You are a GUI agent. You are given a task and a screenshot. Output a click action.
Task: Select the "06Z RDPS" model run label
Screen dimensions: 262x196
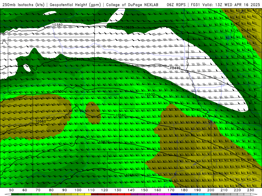pyautogui.click(x=176, y=5)
